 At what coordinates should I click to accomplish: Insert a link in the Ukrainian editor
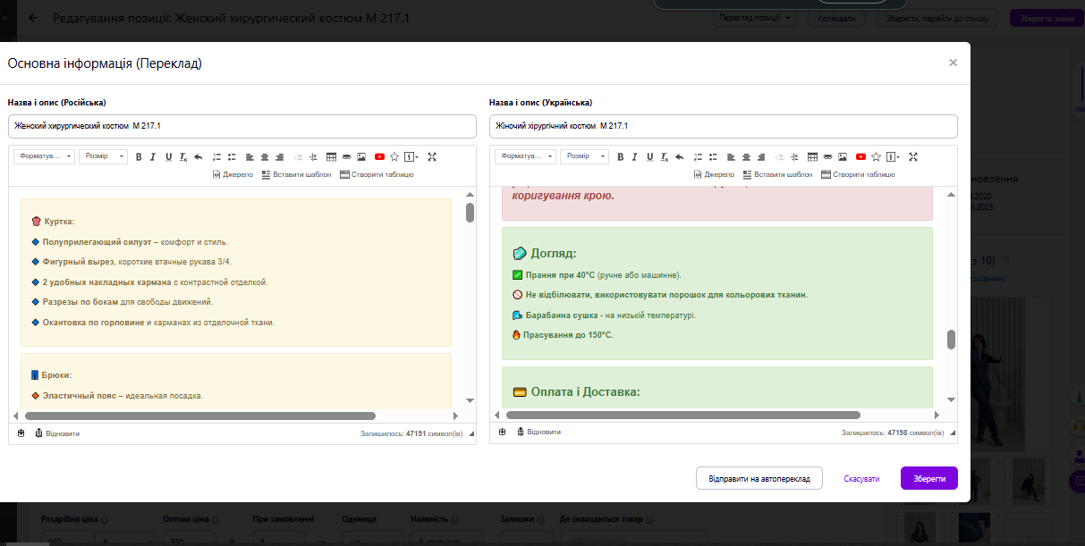(x=827, y=157)
